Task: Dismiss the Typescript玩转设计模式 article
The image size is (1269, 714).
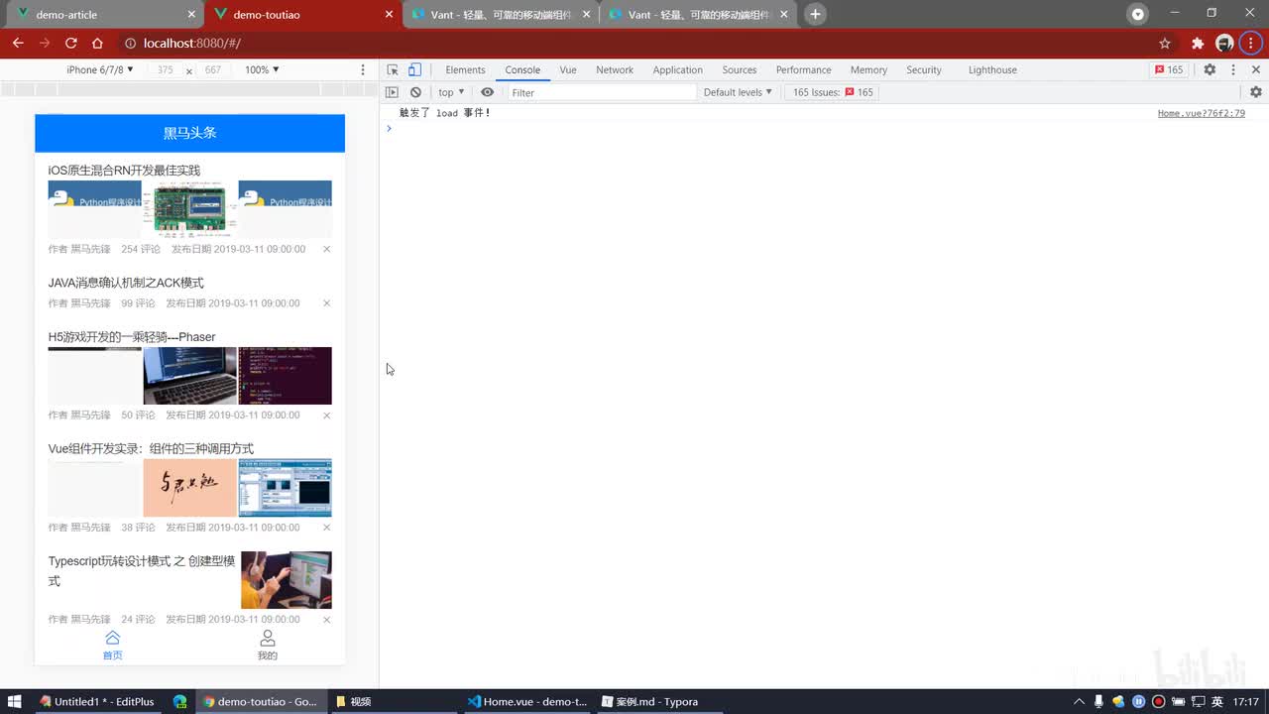Action: coord(326,620)
